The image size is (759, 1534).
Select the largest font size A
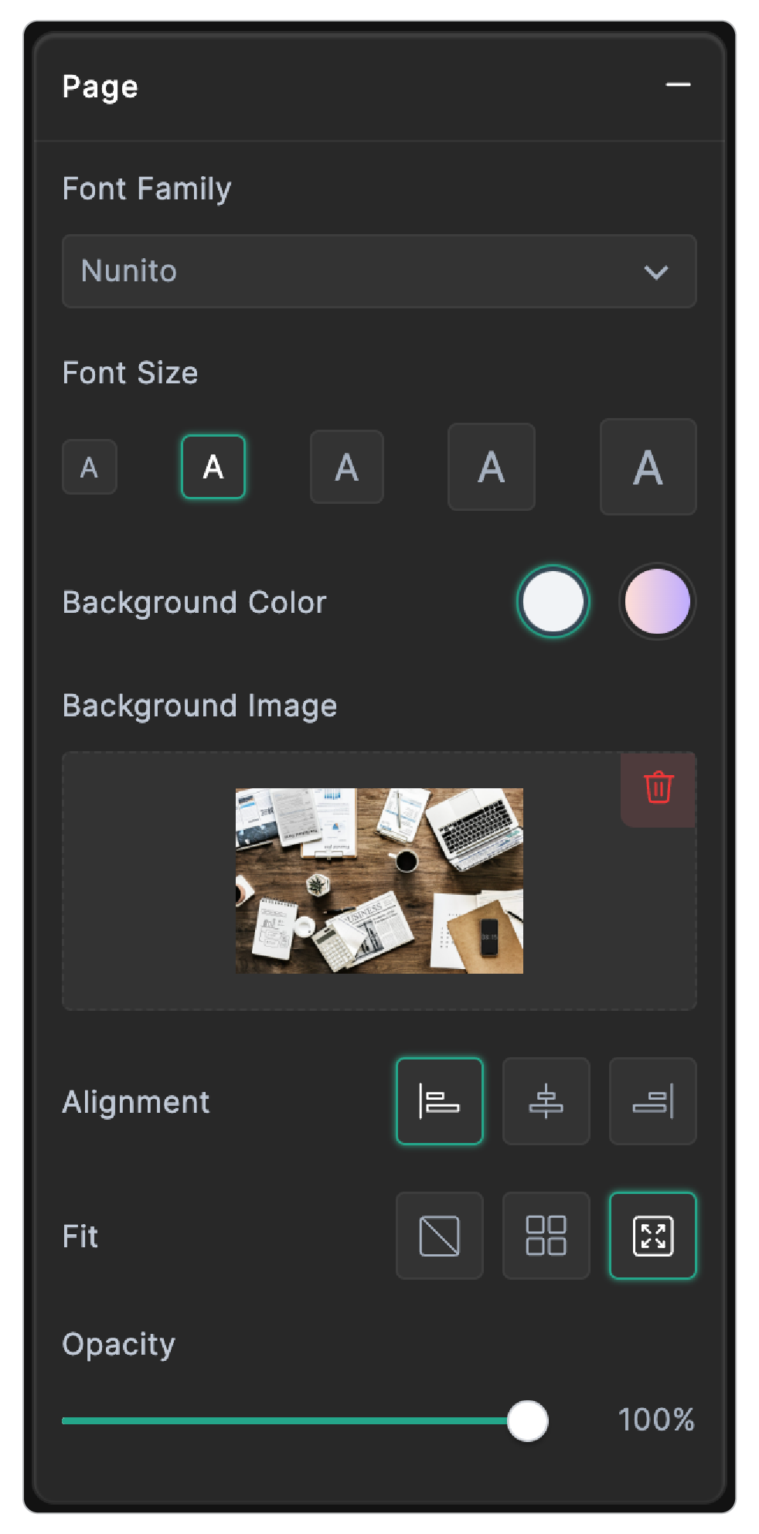click(x=648, y=467)
